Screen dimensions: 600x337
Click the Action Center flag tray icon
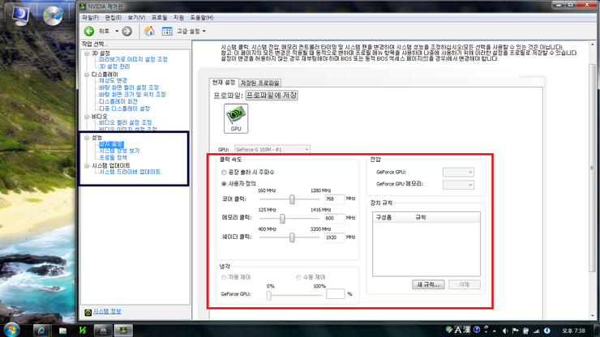click(516, 331)
